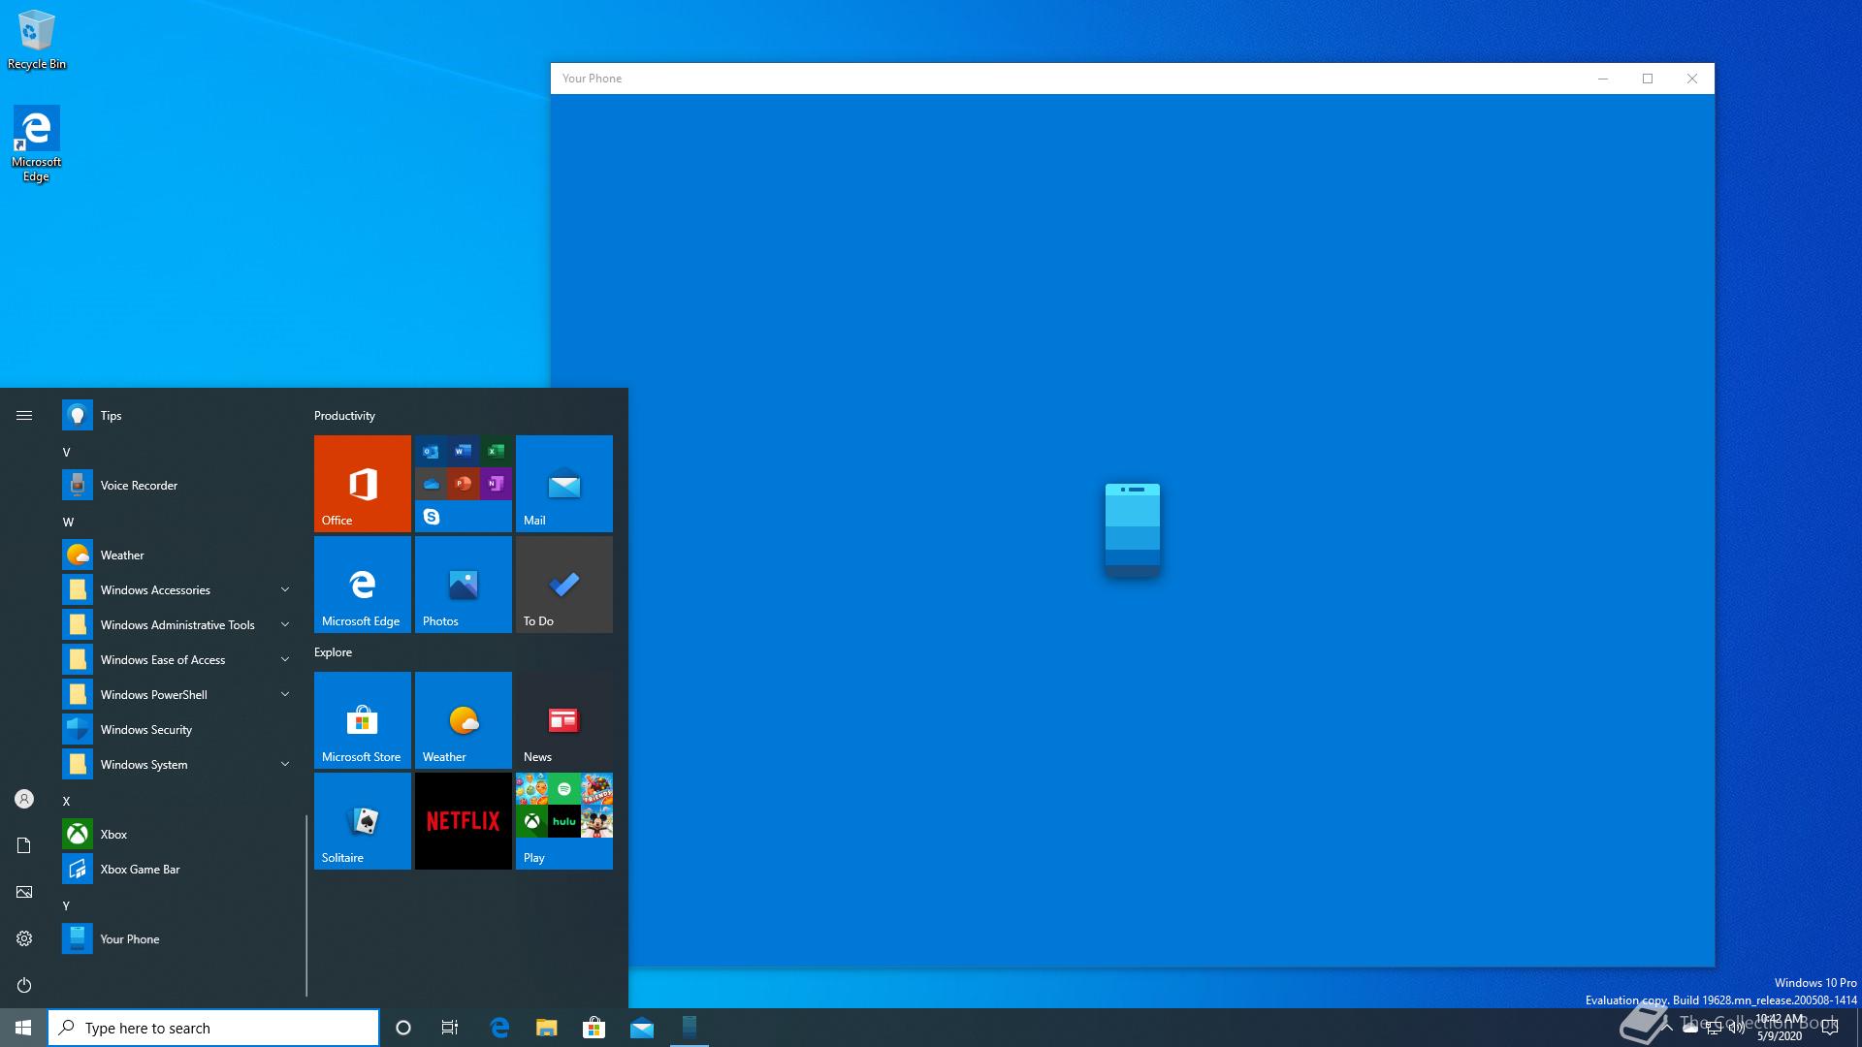Image resolution: width=1862 pixels, height=1047 pixels.
Task: Expand the Start menu hamburger button
Action: [24, 415]
